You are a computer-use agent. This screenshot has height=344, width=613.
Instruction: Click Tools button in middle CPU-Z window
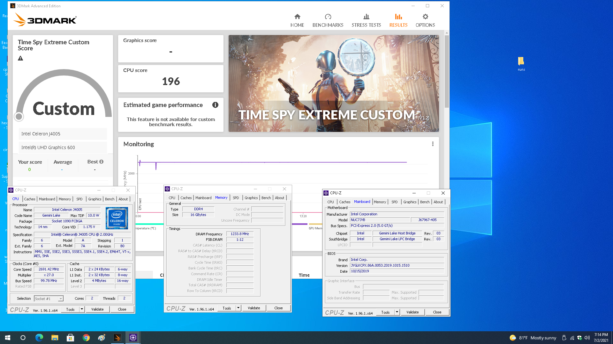[227, 308]
